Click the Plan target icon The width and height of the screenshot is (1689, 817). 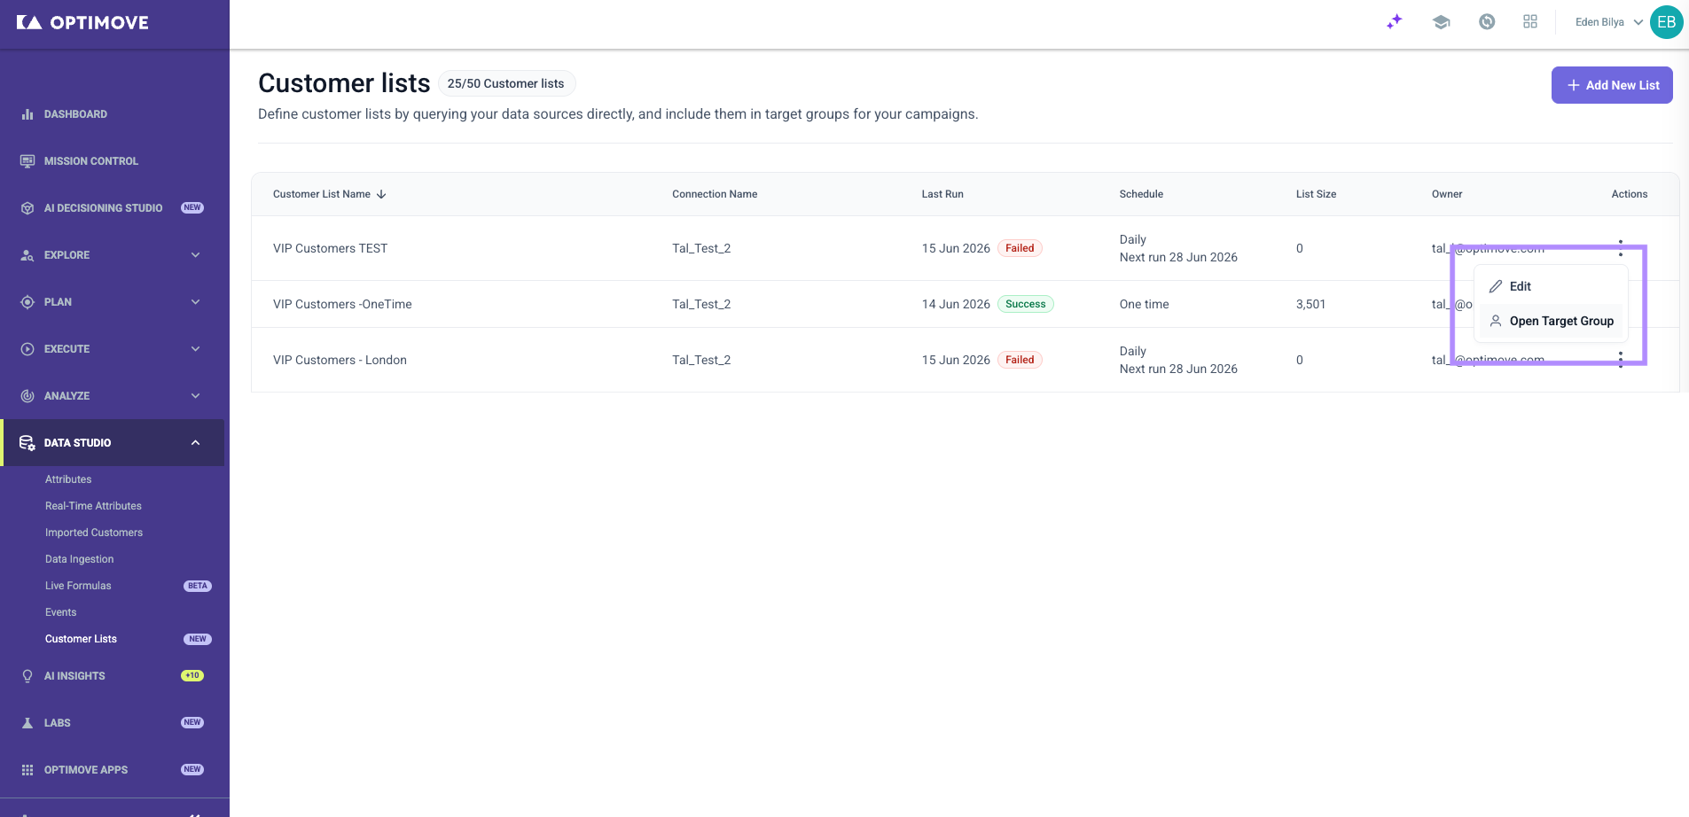27,302
